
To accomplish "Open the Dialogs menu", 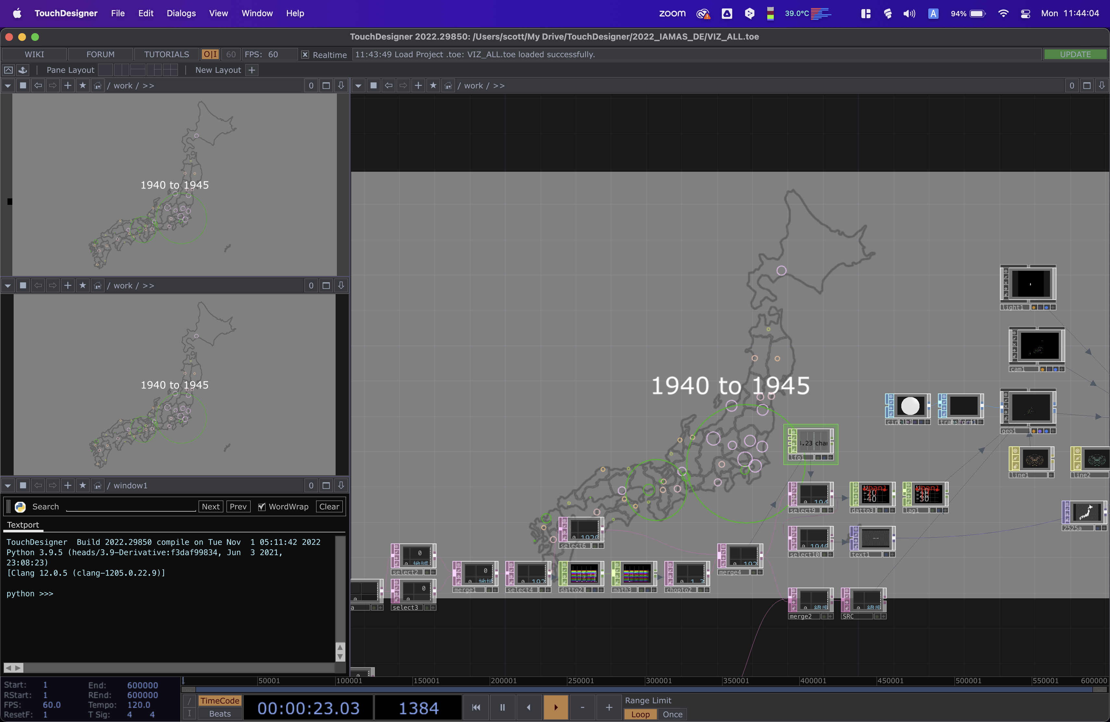I will coord(181,13).
